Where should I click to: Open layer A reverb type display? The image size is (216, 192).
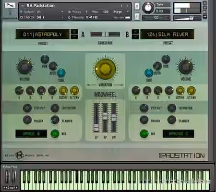click(x=31, y=134)
